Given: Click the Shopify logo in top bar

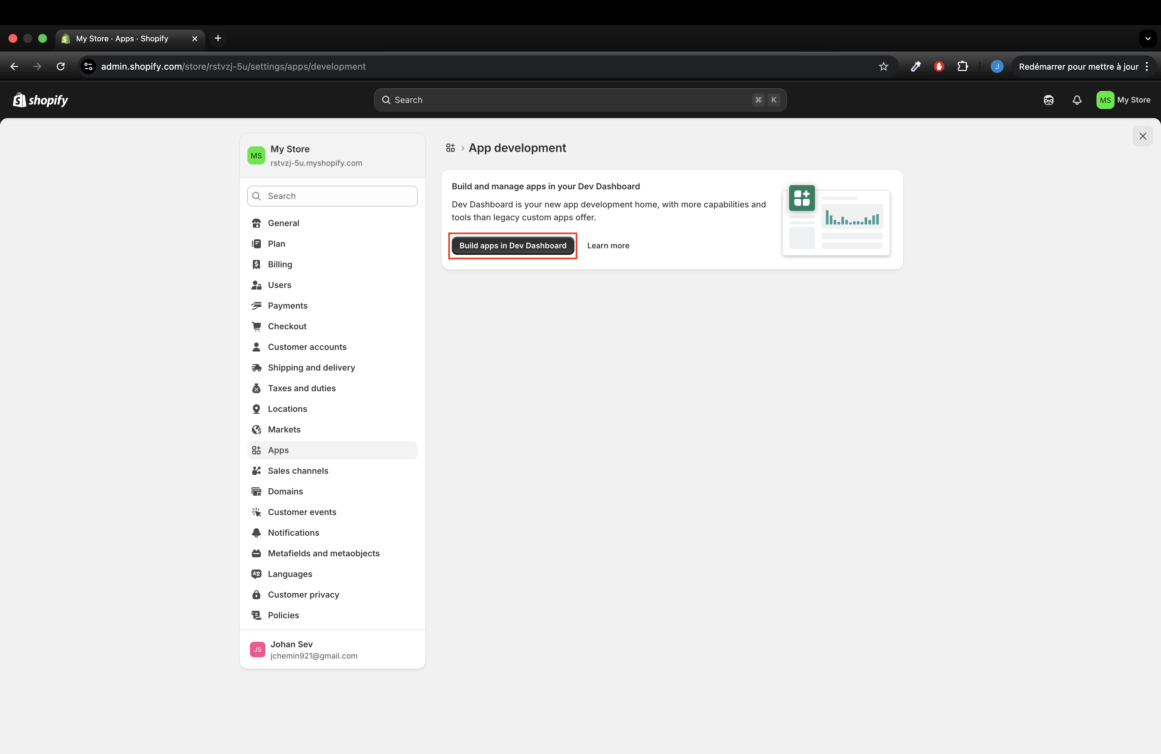Looking at the screenshot, I should pos(41,100).
